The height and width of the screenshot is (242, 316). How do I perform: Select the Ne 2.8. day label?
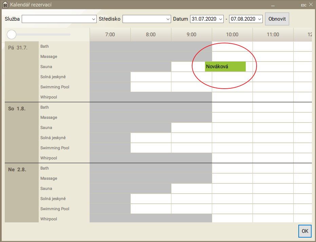17,169
